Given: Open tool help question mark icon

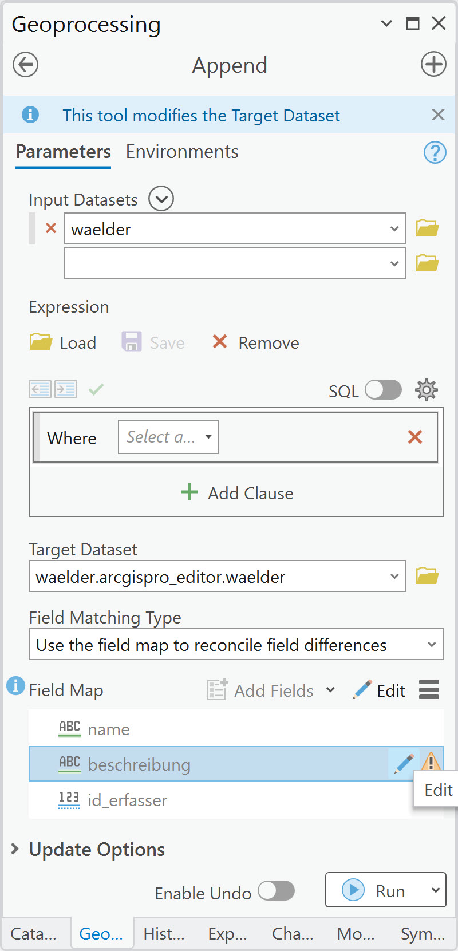Looking at the screenshot, I should [435, 152].
